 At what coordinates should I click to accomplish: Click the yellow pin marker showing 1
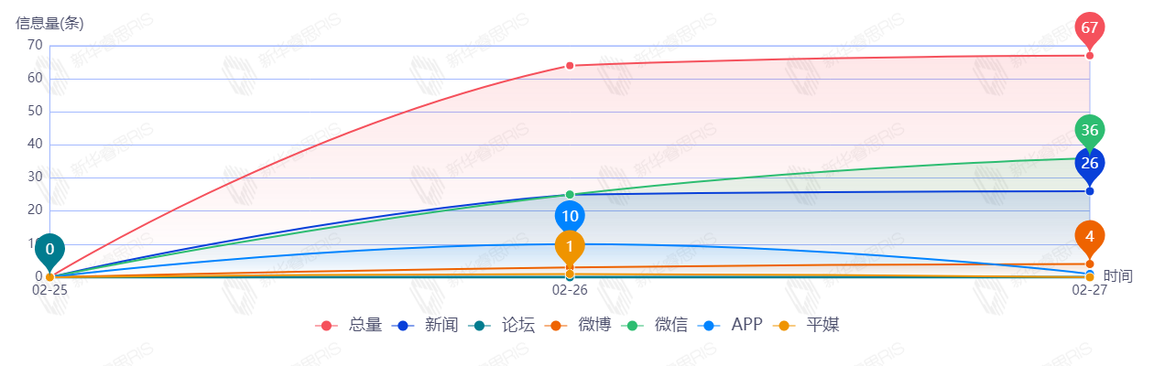click(570, 246)
